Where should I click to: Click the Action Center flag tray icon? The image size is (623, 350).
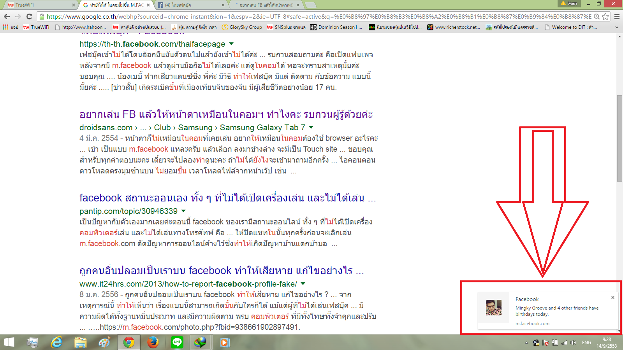tap(546, 343)
